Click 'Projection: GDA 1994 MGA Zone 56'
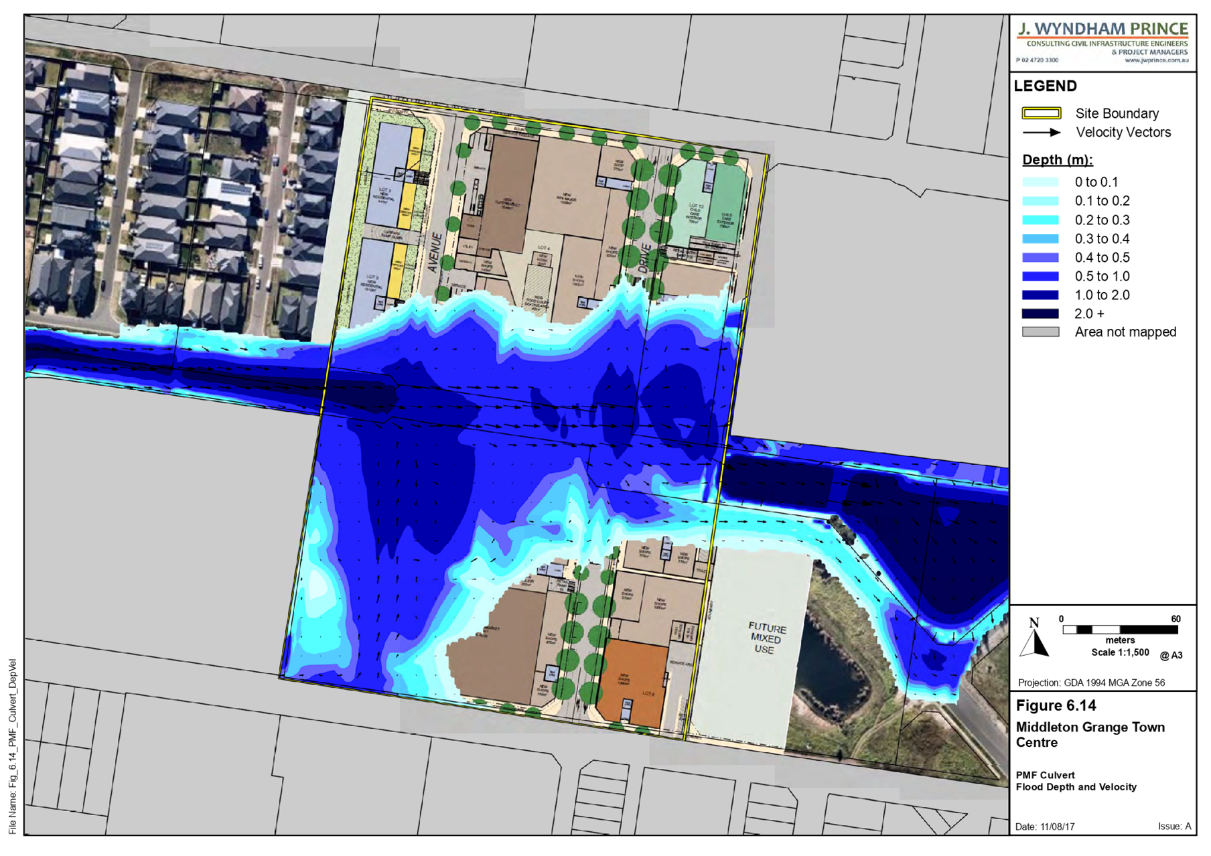The height and width of the screenshot is (856, 1211). (x=1092, y=683)
